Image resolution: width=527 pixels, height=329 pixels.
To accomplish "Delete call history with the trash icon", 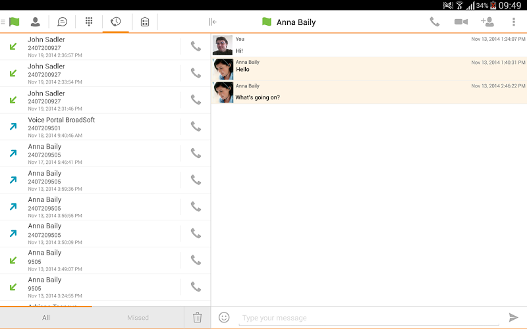I will coord(197,318).
